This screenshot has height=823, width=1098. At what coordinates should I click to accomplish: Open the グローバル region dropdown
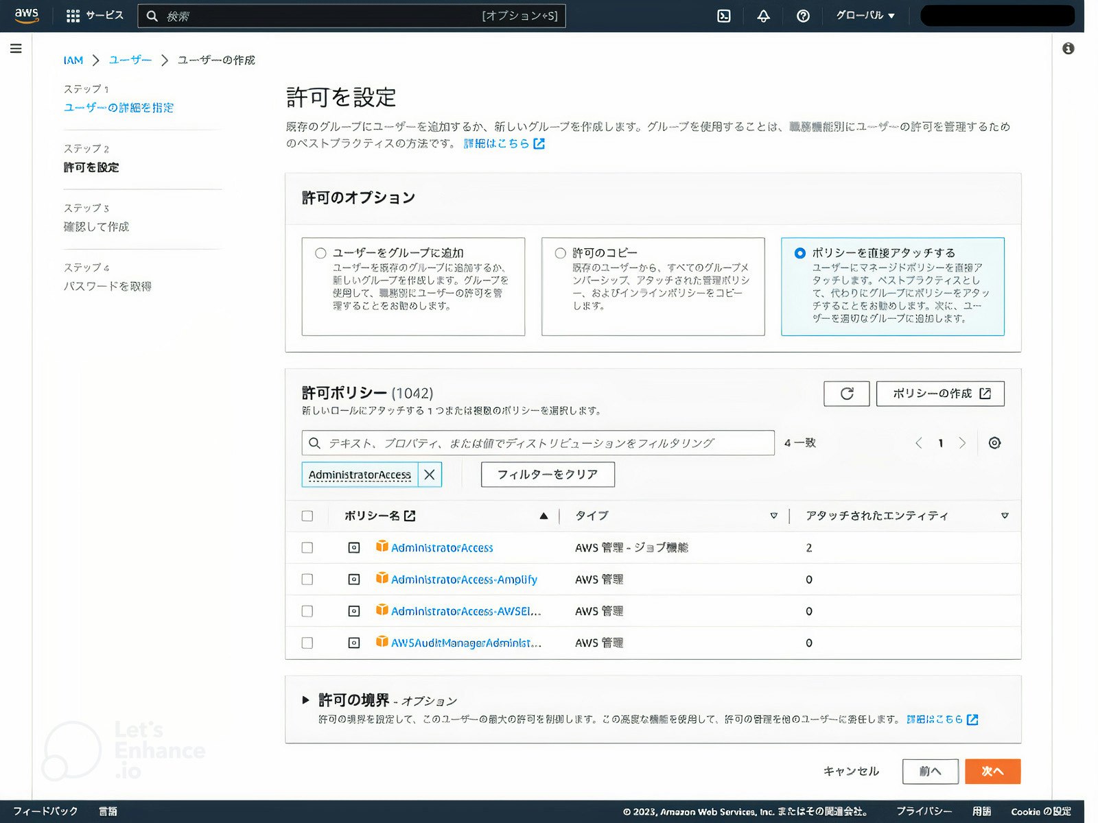coord(865,16)
